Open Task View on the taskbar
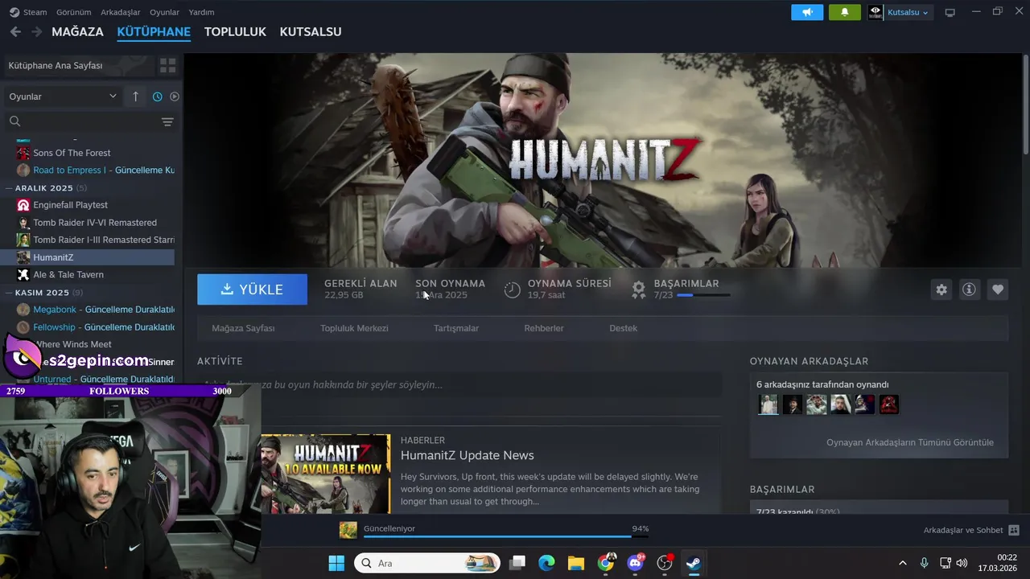This screenshot has height=579, width=1030. [517, 563]
